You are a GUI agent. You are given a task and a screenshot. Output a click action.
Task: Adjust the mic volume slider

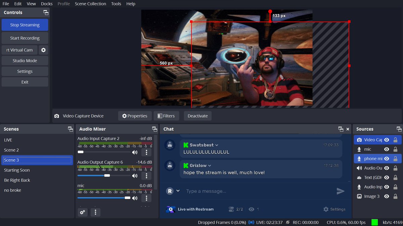click(x=104, y=198)
